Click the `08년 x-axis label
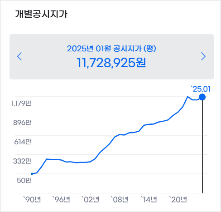 point(120,200)
